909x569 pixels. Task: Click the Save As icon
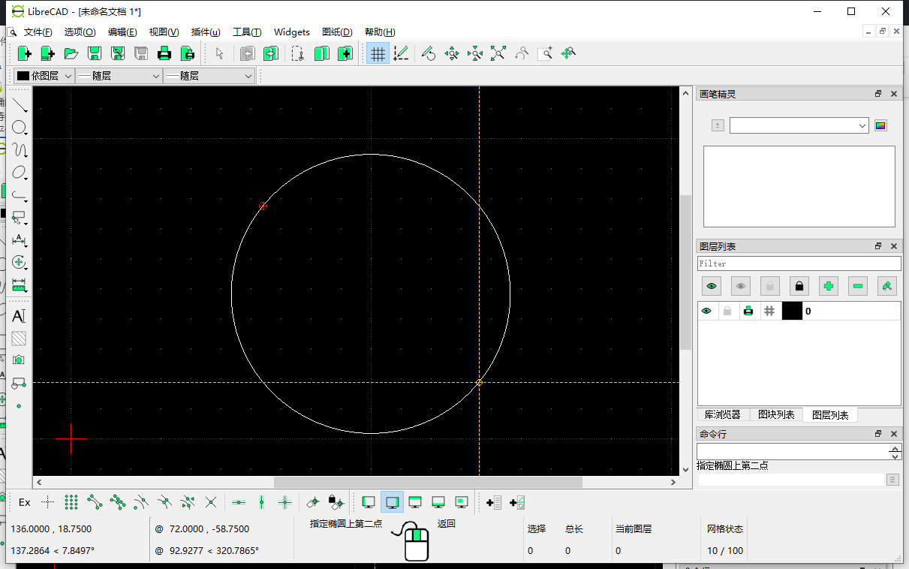coord(118,53)
